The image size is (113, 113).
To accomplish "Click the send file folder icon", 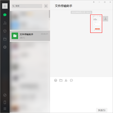I will point(61,80).
